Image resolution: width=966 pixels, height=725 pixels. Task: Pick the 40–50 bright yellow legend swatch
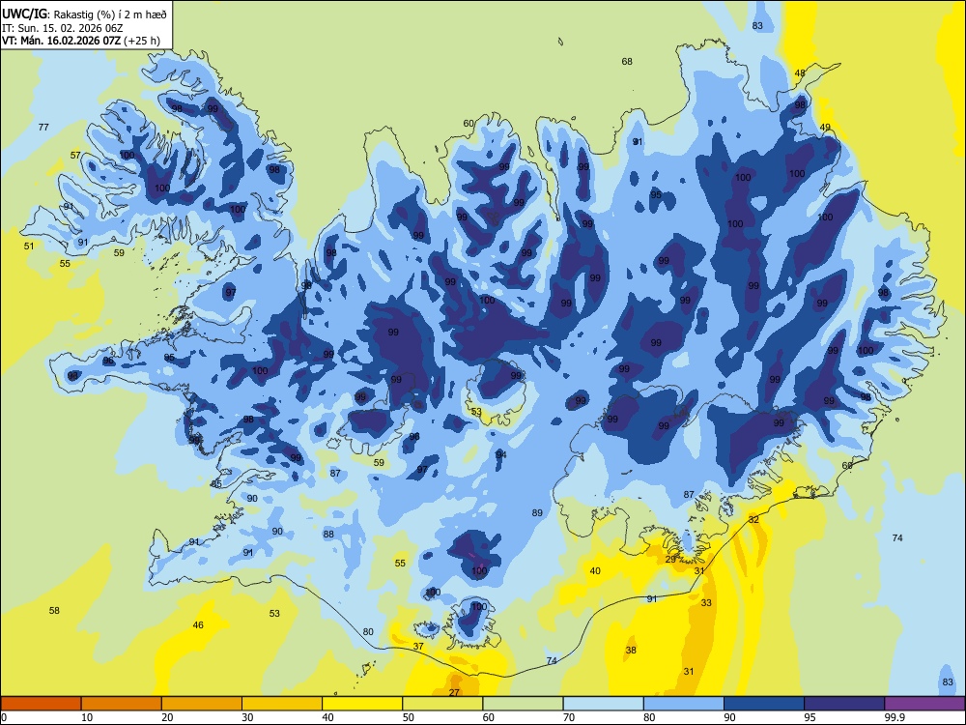click(x=362, y=704)
